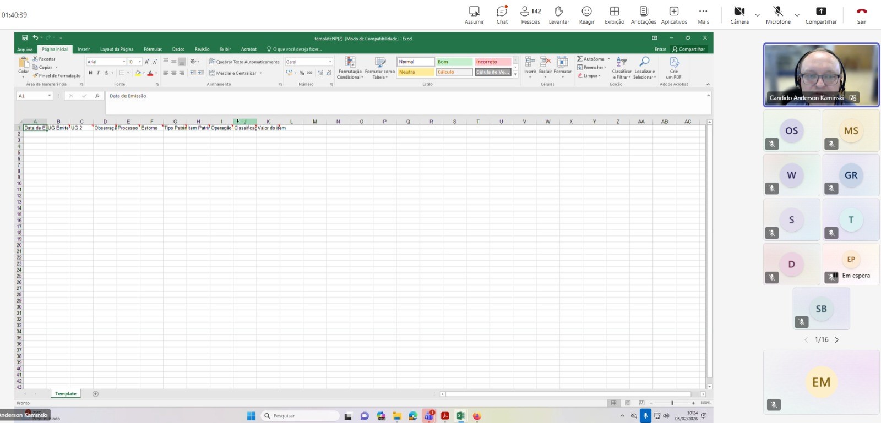The width and height of the screenshot is (881, 423).
Task: Click the Pesquisar search box on taskbar
Action: click(x=300, y=416)
